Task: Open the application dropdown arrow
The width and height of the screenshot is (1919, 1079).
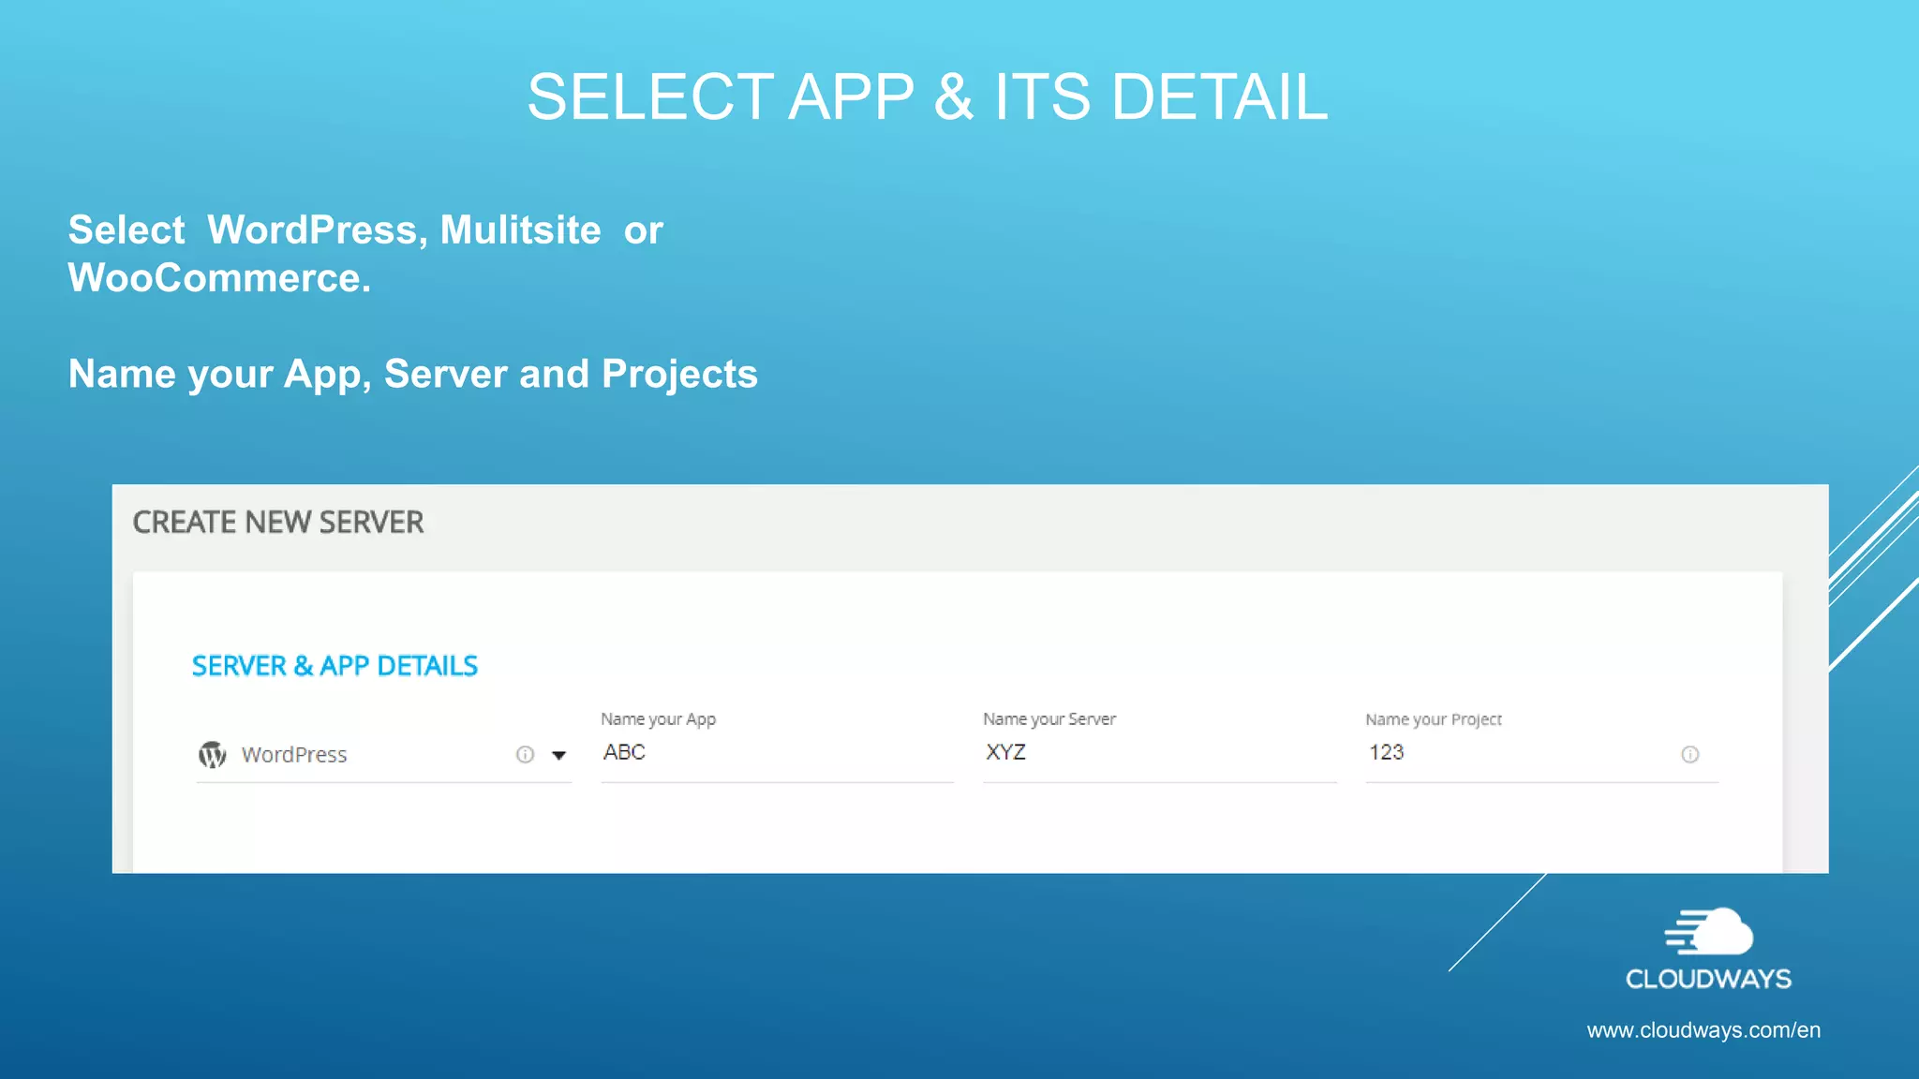Action: (558, 755)
